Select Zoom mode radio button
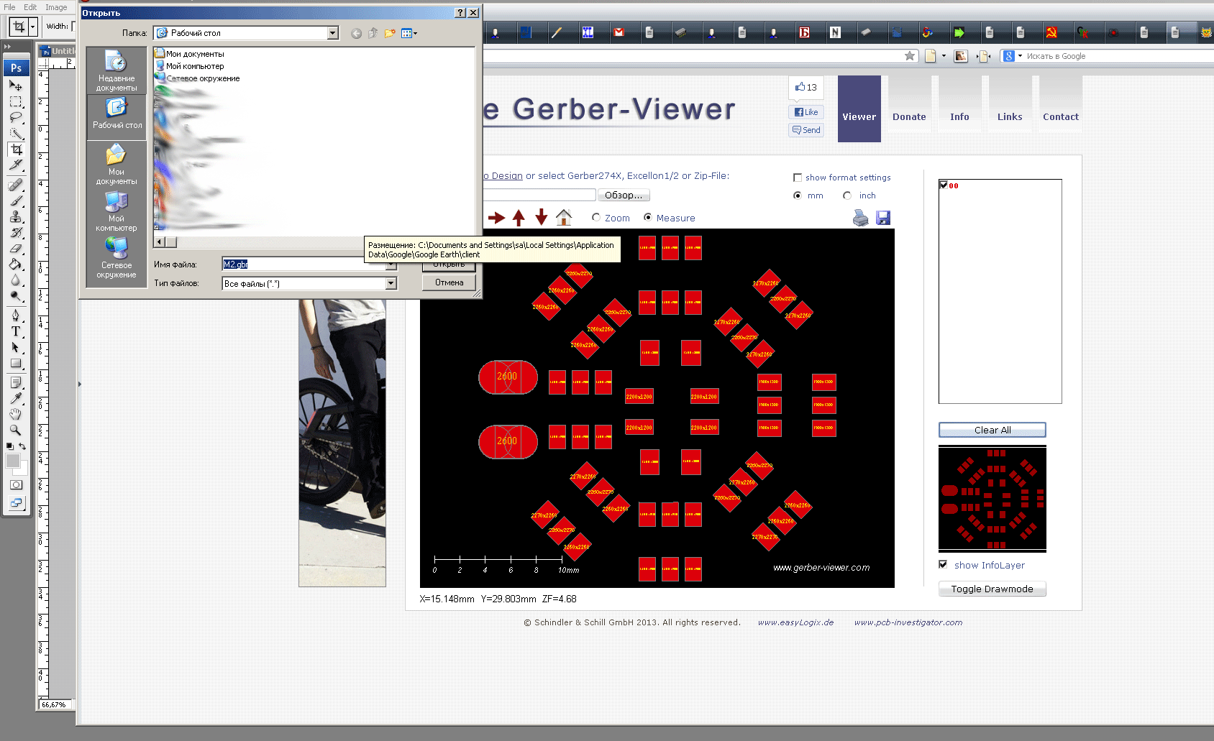 coord(595,217)
